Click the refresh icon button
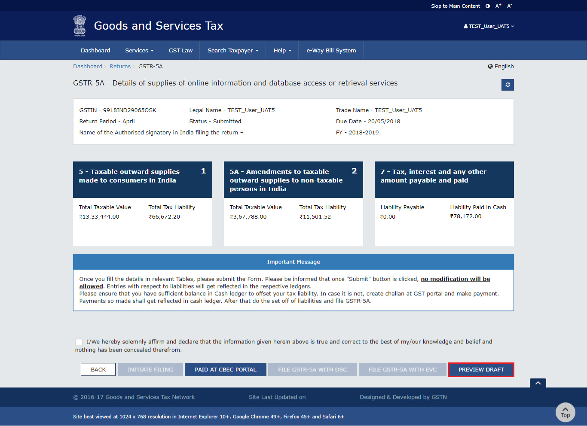This screenshot has width=587, height=426. click(x=508, y=85)
